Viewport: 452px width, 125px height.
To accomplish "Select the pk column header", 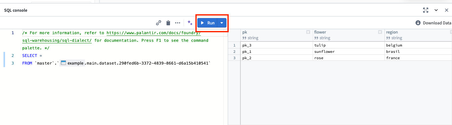I will click(x=276, y=35).
